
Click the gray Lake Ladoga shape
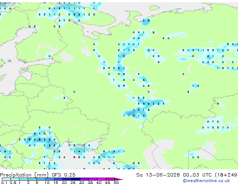click(66, 57)
